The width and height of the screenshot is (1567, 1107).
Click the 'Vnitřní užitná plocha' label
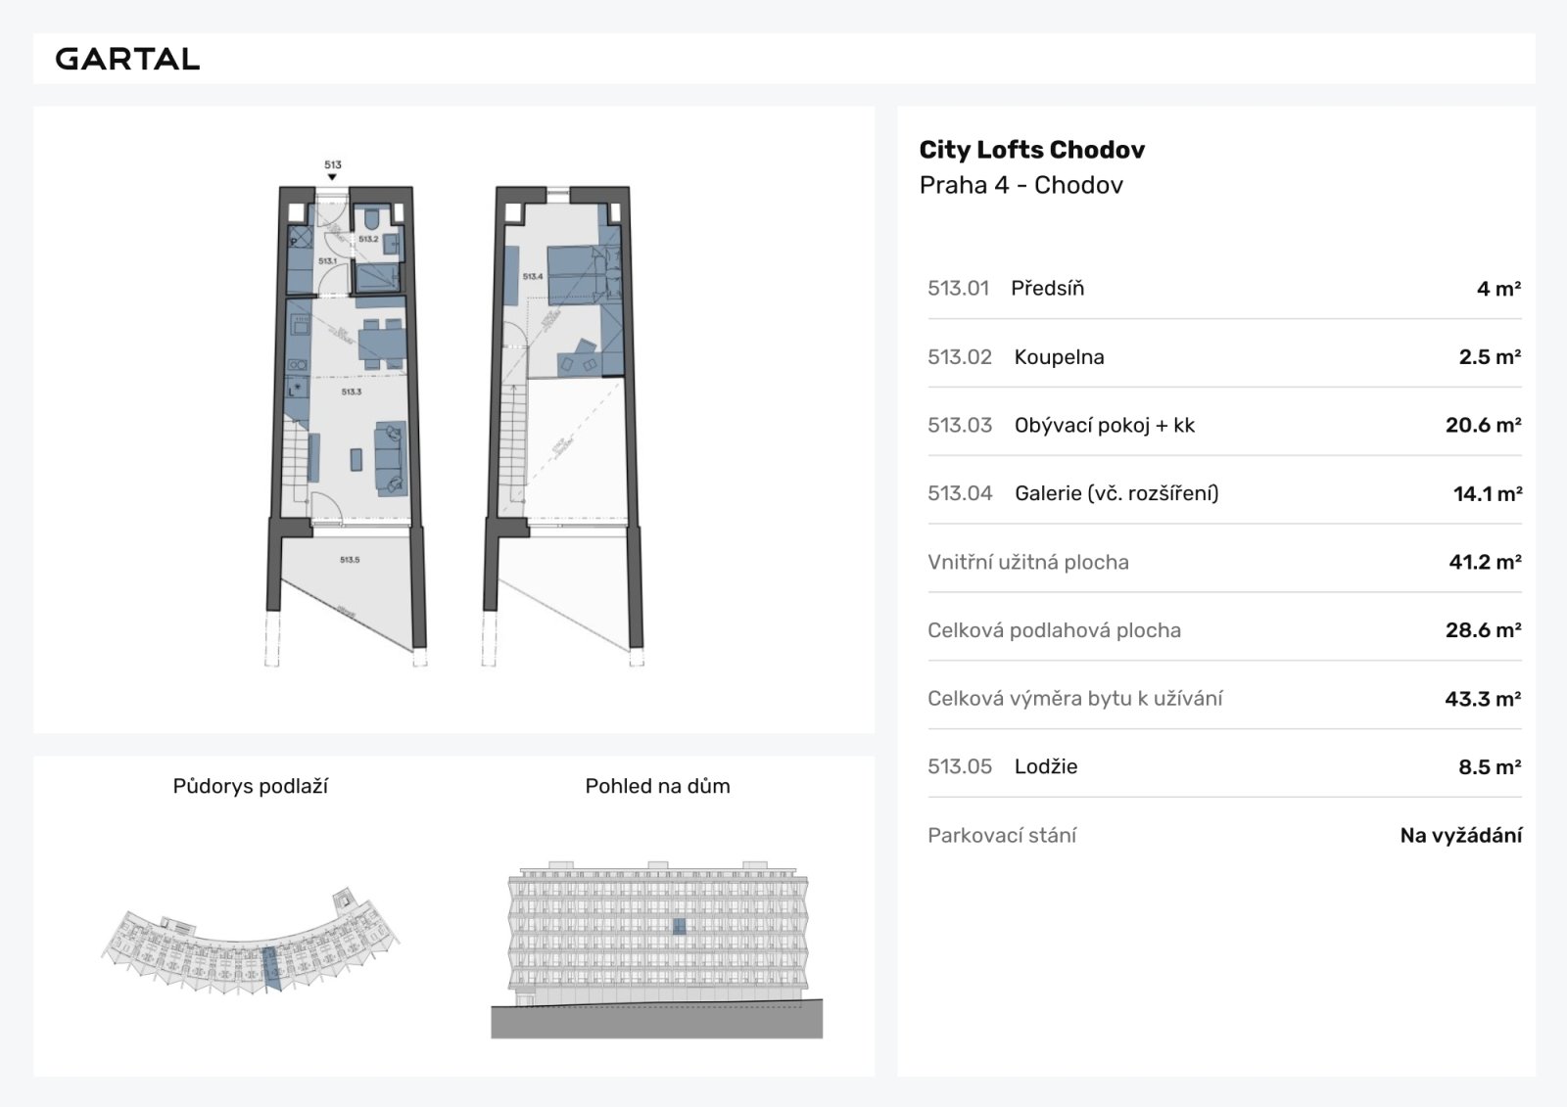1028,562
